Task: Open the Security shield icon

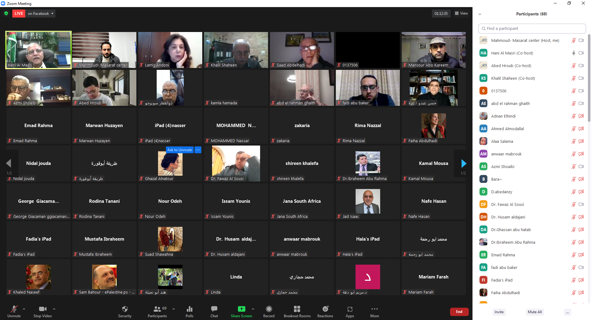Action: point(125,309)
